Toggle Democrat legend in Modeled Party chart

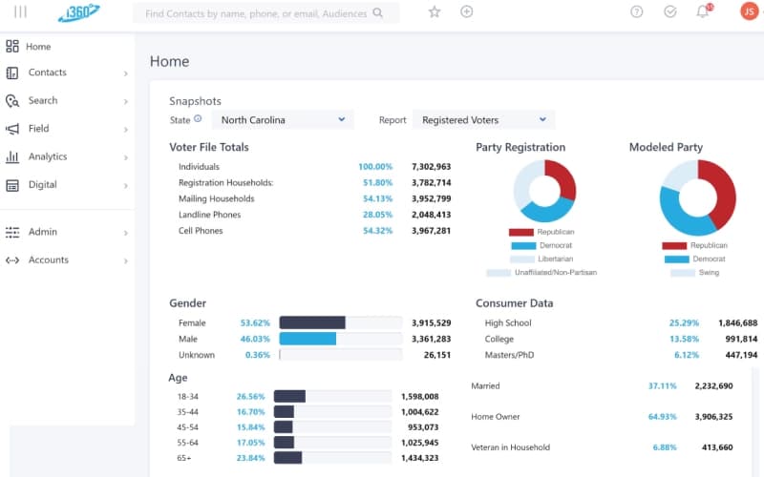pyautogui.click(x=695, y=259)
